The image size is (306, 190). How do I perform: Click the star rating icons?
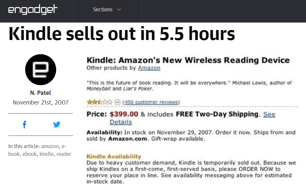[99, 102]
